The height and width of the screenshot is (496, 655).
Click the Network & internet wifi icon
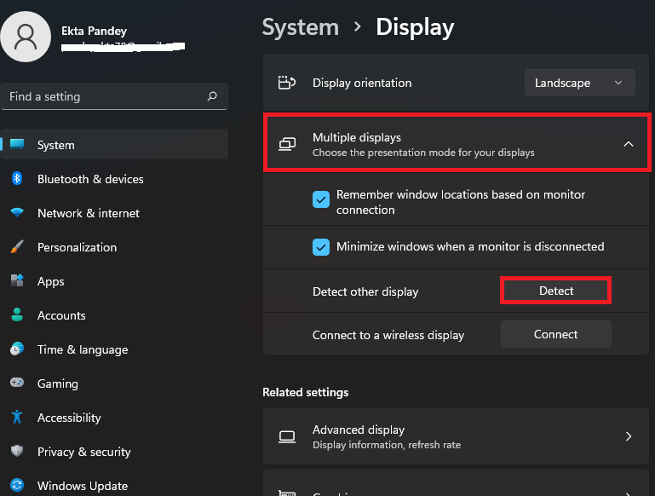[17, 213]
